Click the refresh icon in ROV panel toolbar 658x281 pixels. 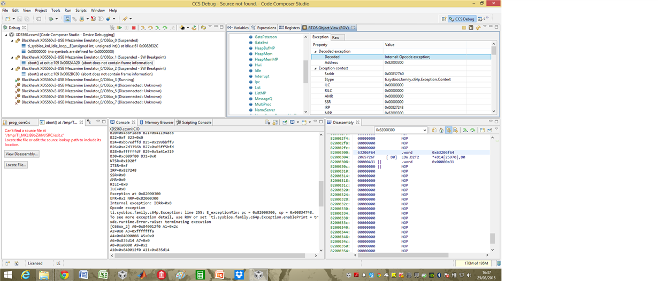coord(478,28)
